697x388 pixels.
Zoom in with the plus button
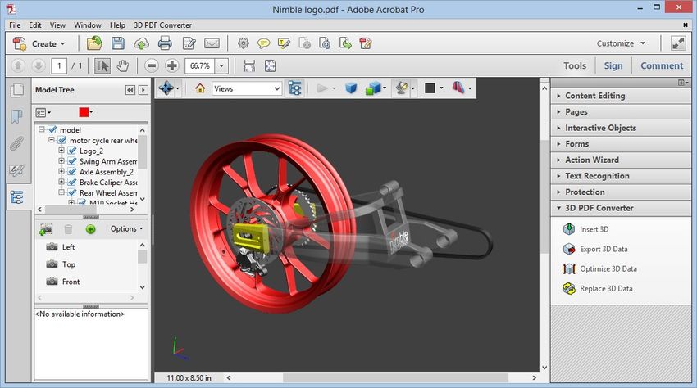171,66
